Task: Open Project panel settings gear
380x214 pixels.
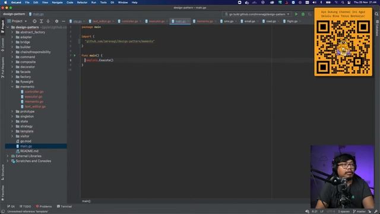Action: [57, 21]
